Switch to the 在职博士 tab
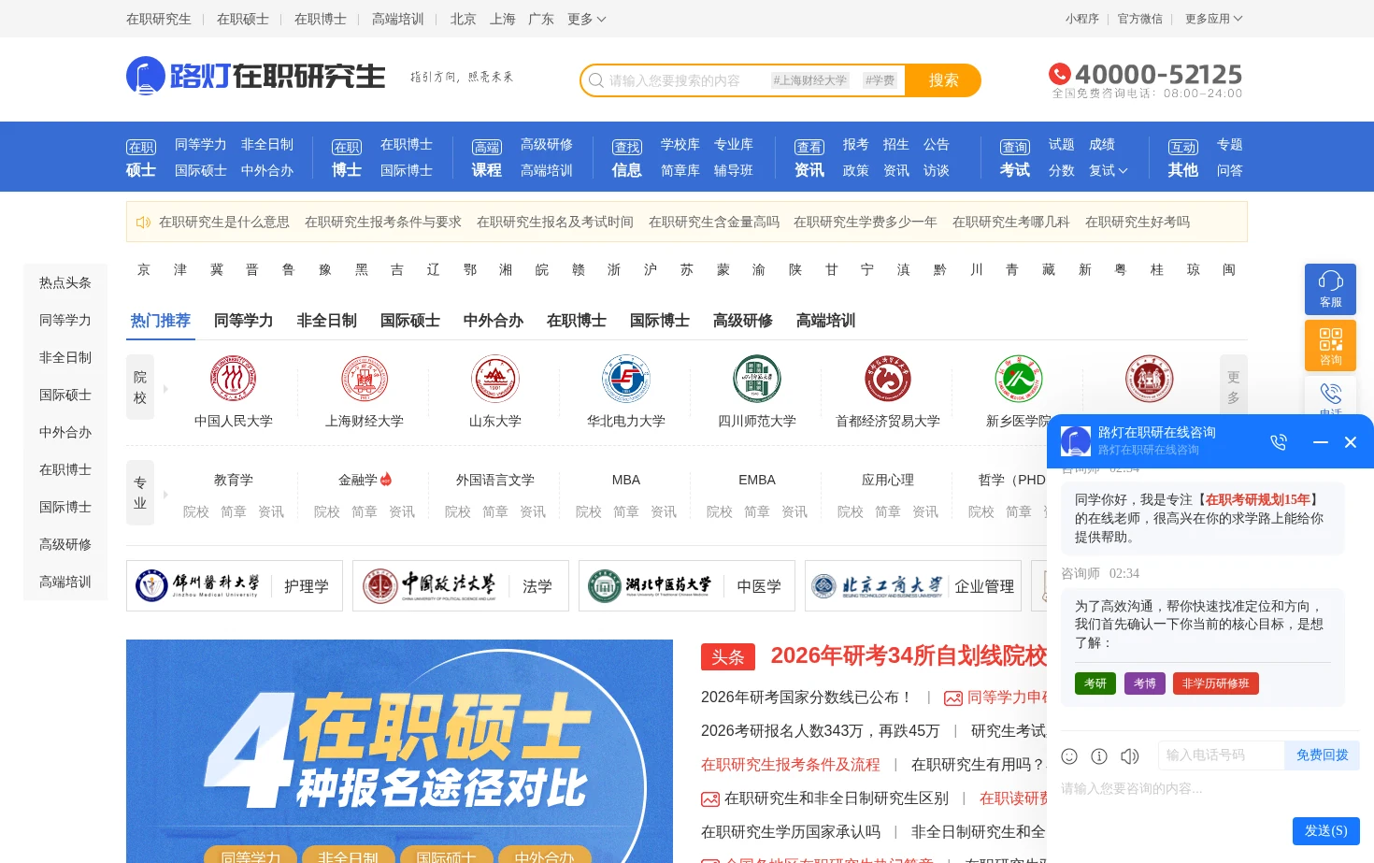This screenshot has height=863, width=1374. coord(577,321)
